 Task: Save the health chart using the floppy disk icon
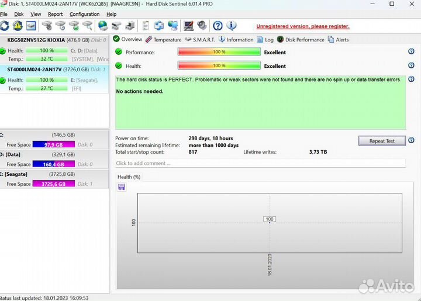point(122,187)
